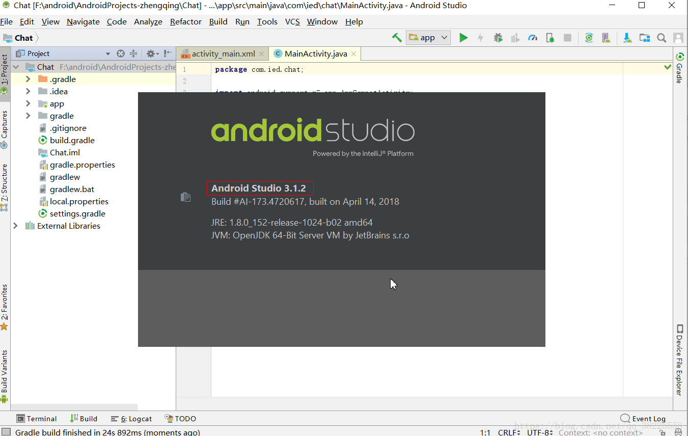The image size is (688, 436).
Task: Sync project with Gradle files icon
Action: point(589,38)
